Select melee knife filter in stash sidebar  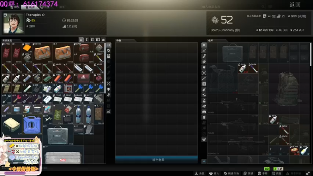pos(204,79)
